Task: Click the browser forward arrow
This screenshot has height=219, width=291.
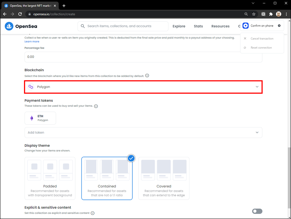Action: click(12, 14)
